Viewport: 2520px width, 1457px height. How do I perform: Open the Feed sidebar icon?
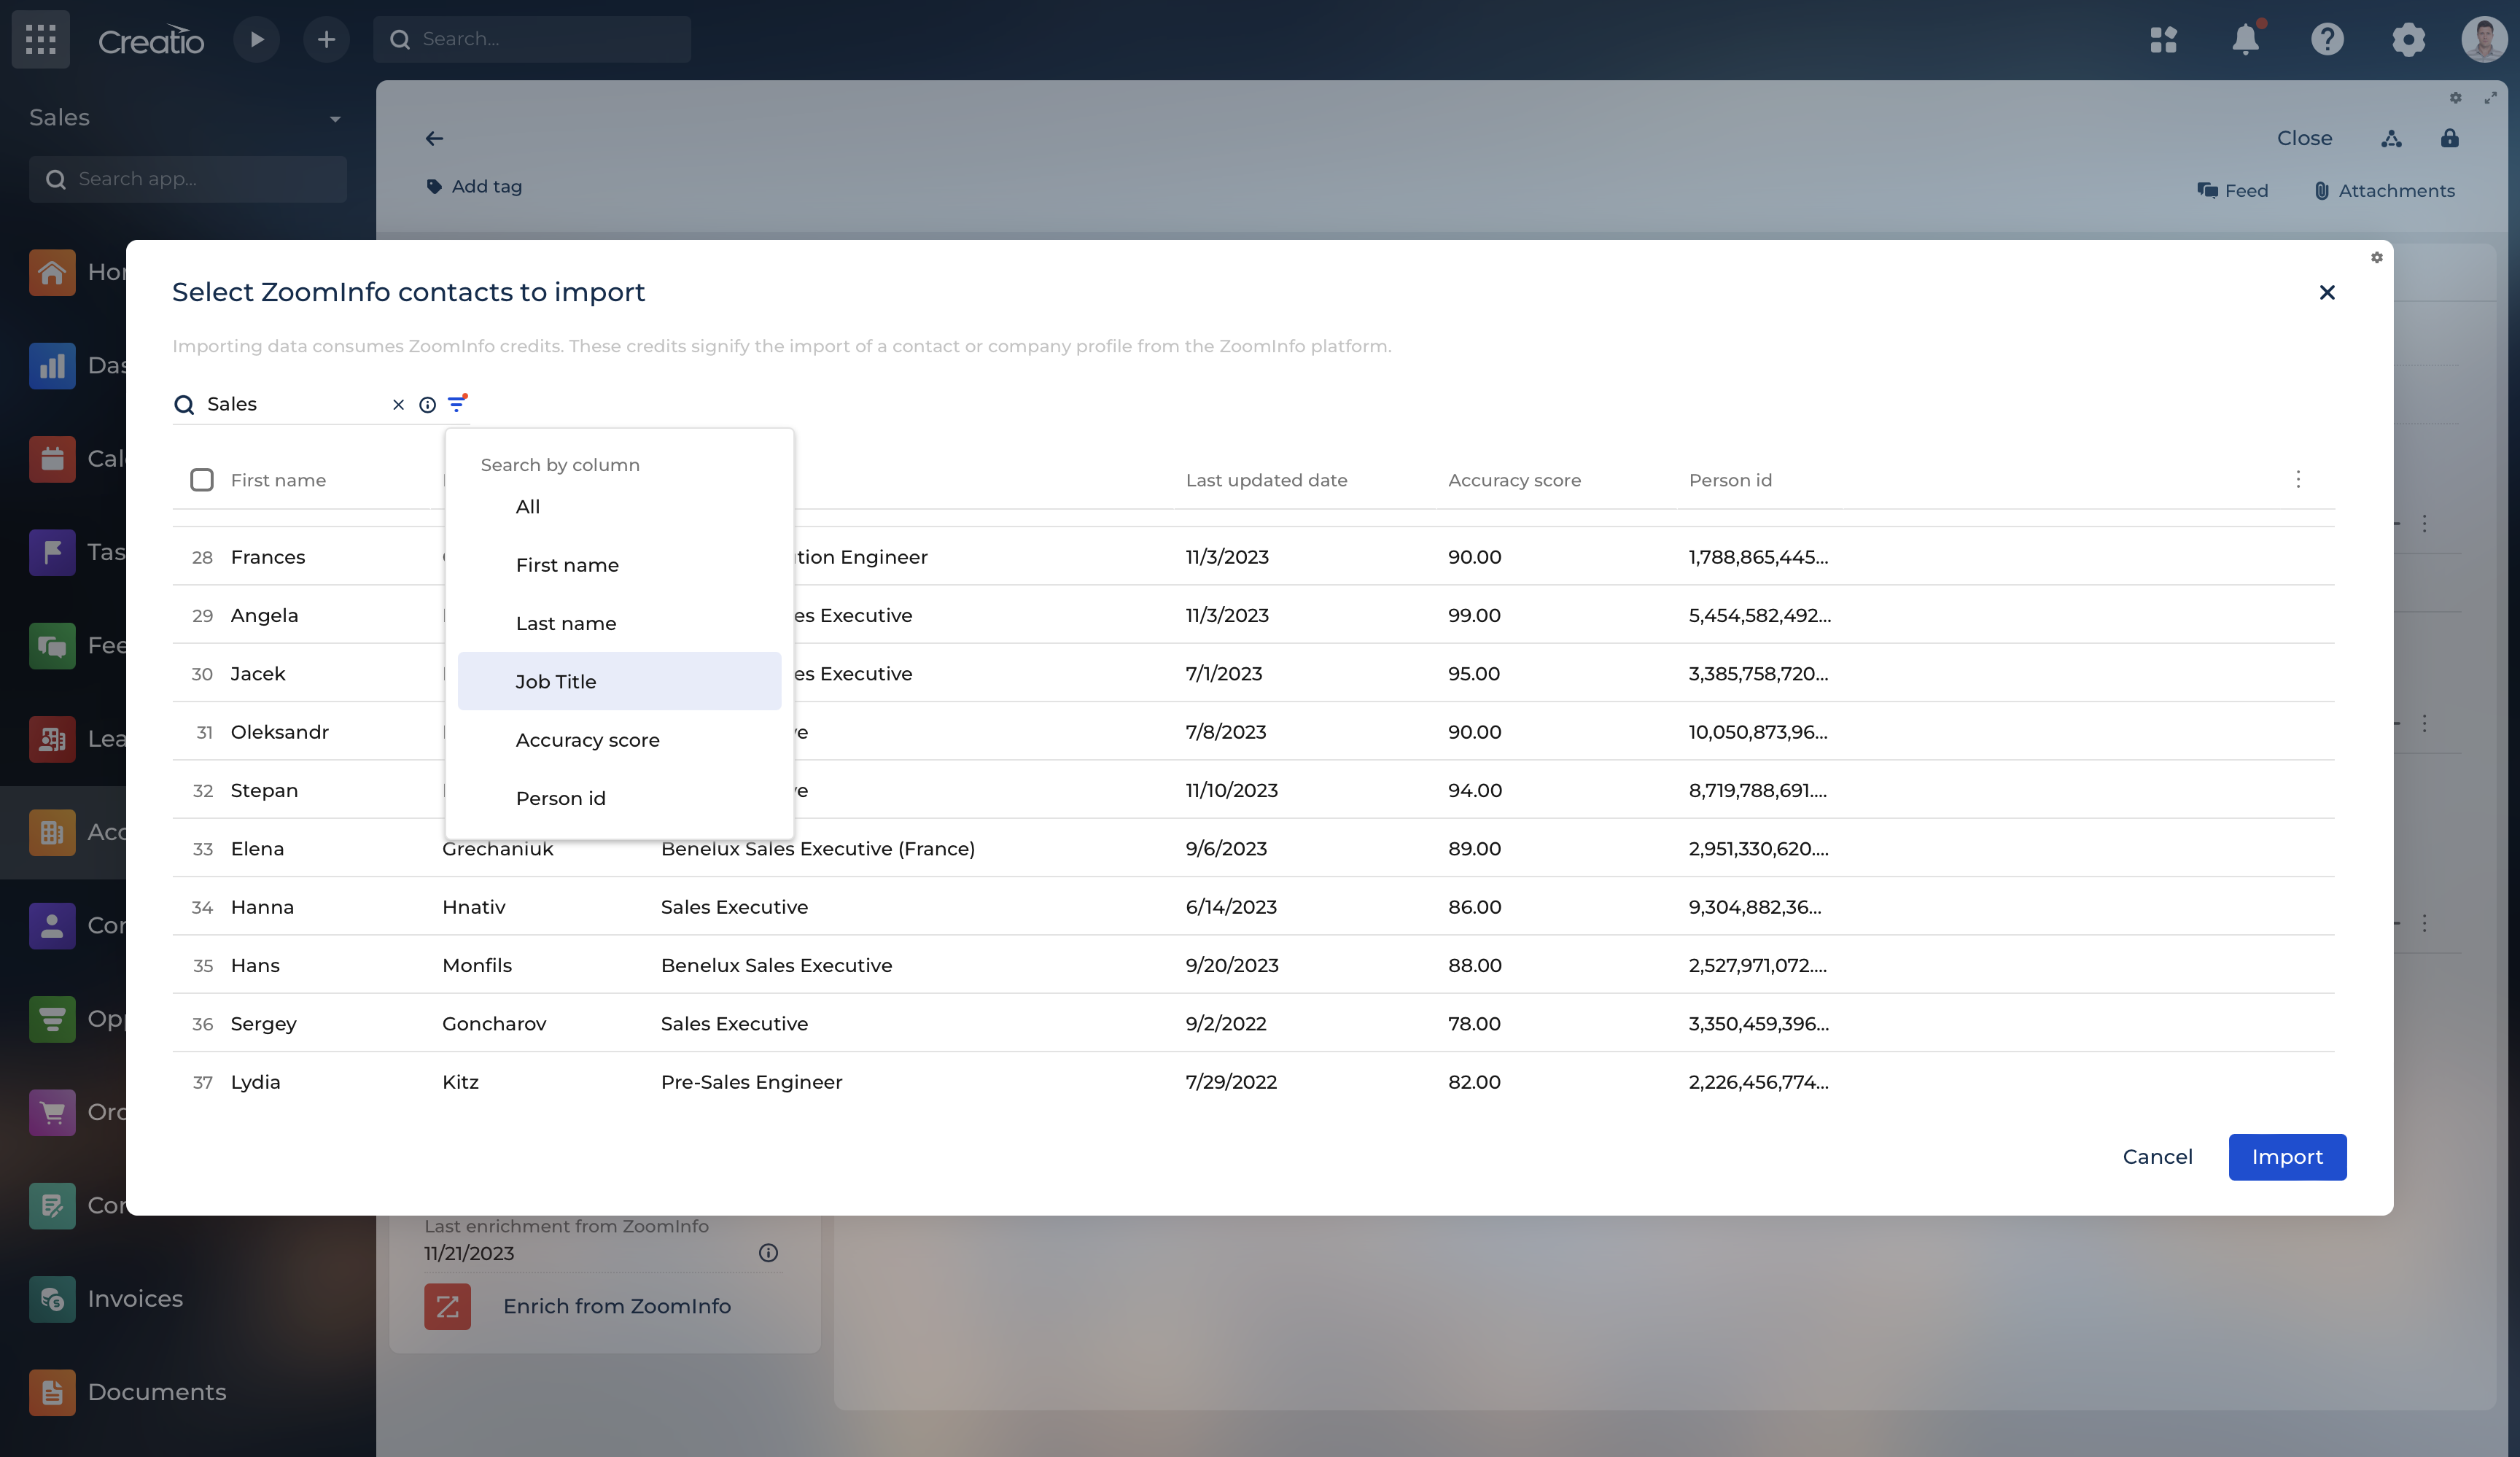point(52,646)
